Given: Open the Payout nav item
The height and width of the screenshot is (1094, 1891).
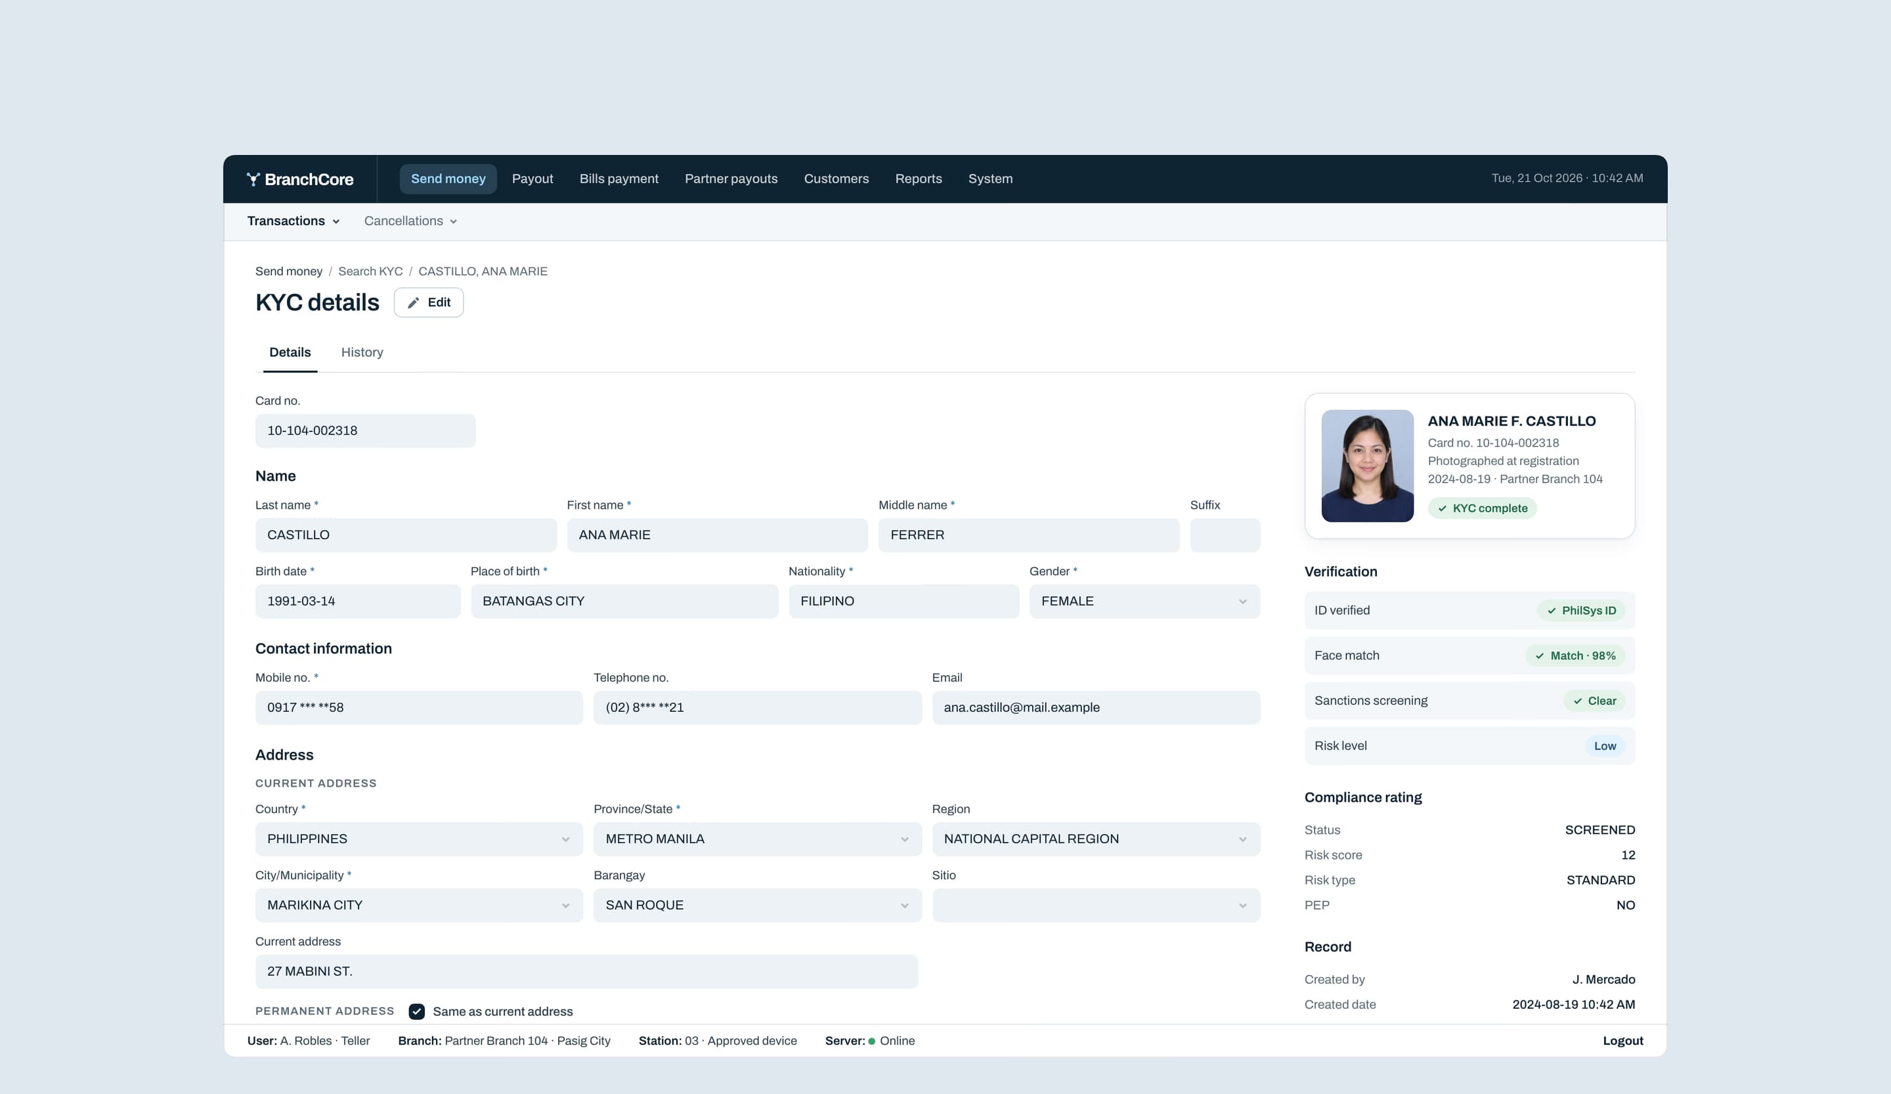Looking at the screenshot, I should [x=532, y=179].
